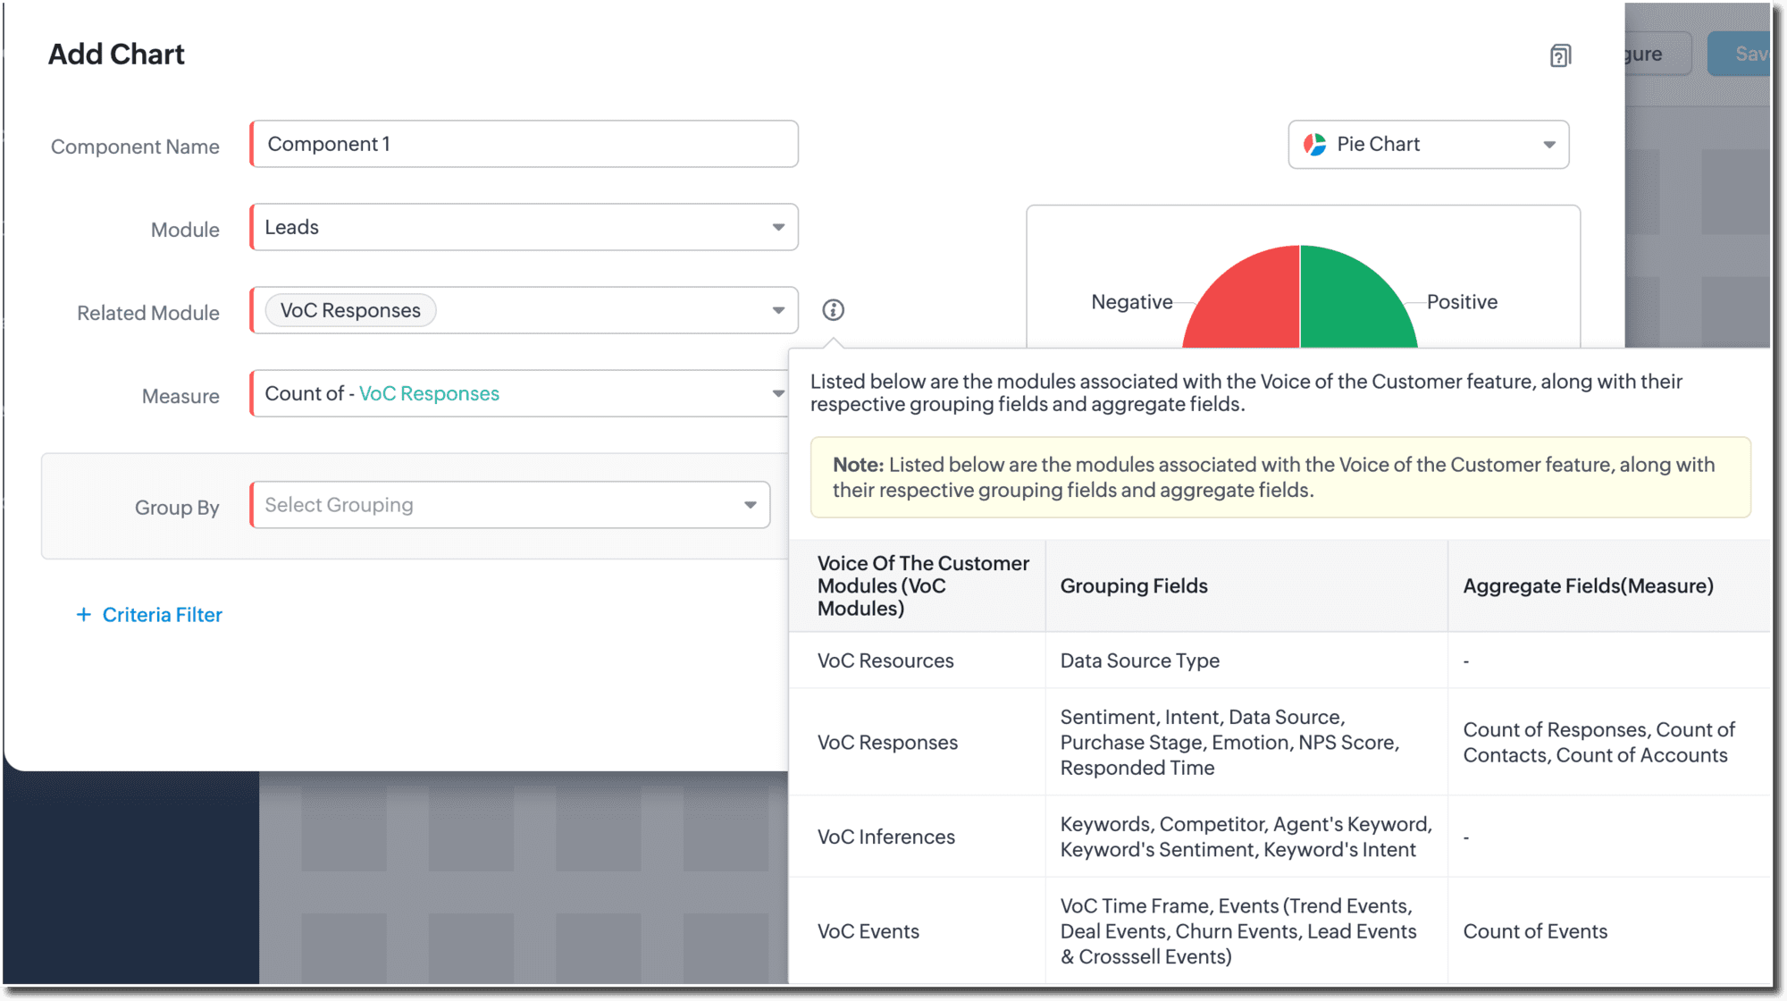Click the pie chart type icon
Image resolution: width=1787 pixels, height=1001 pixels.
(x=1314, y=145)
